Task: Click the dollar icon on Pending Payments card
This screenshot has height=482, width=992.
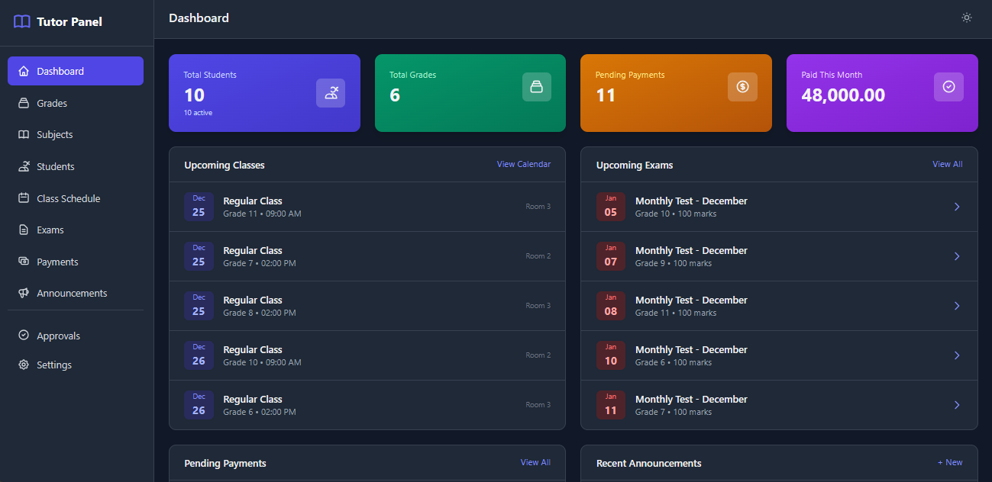Action: click(x=742, y=87)
